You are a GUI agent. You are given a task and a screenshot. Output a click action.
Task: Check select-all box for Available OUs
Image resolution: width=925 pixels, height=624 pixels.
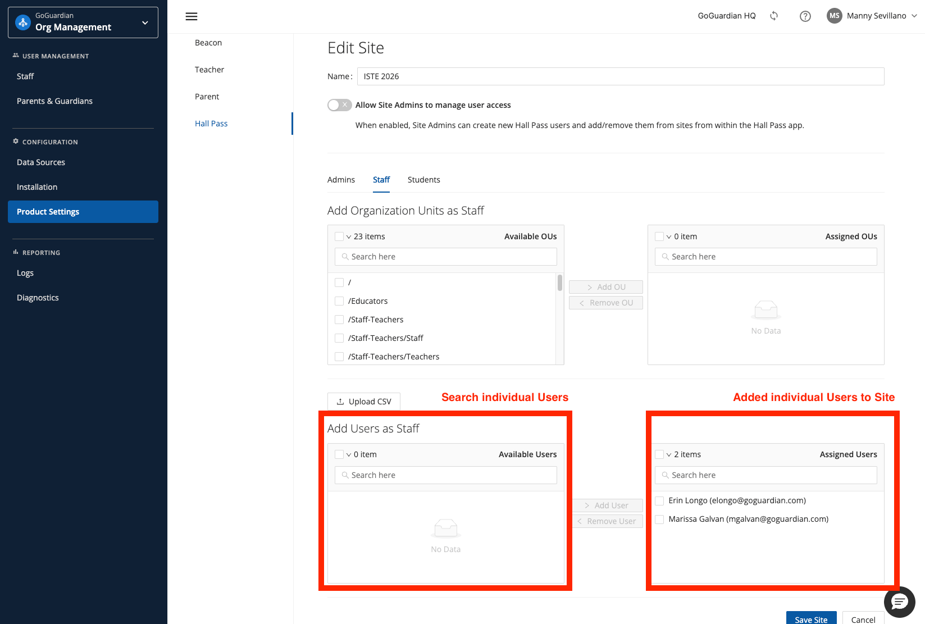[339, 236]
